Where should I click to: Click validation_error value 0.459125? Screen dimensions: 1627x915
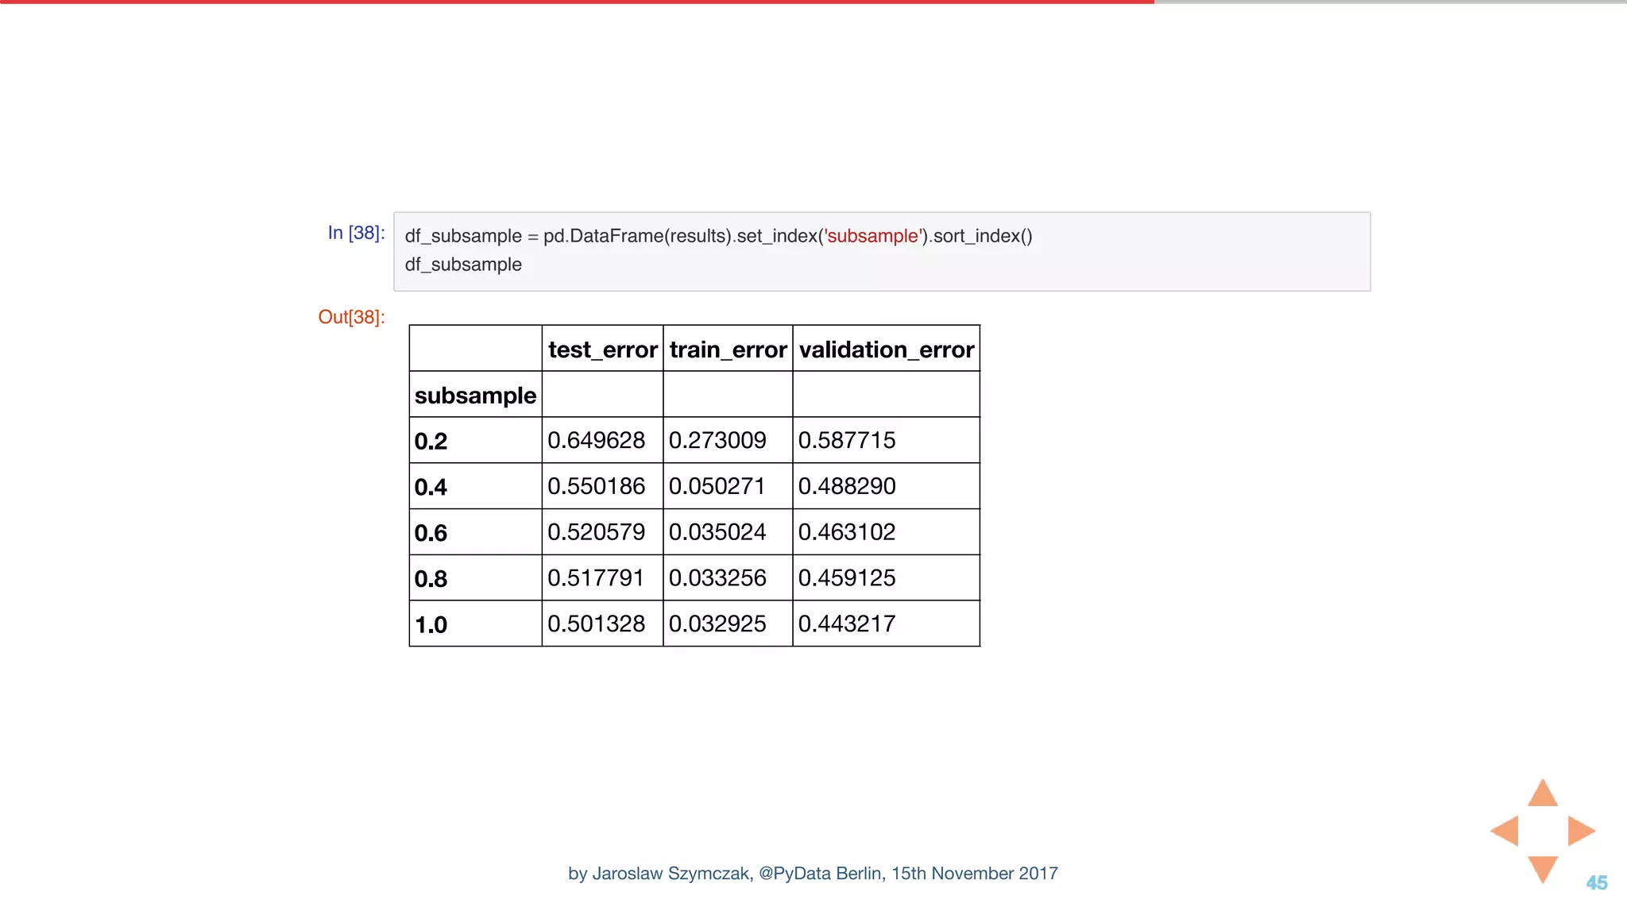(847, 578)
